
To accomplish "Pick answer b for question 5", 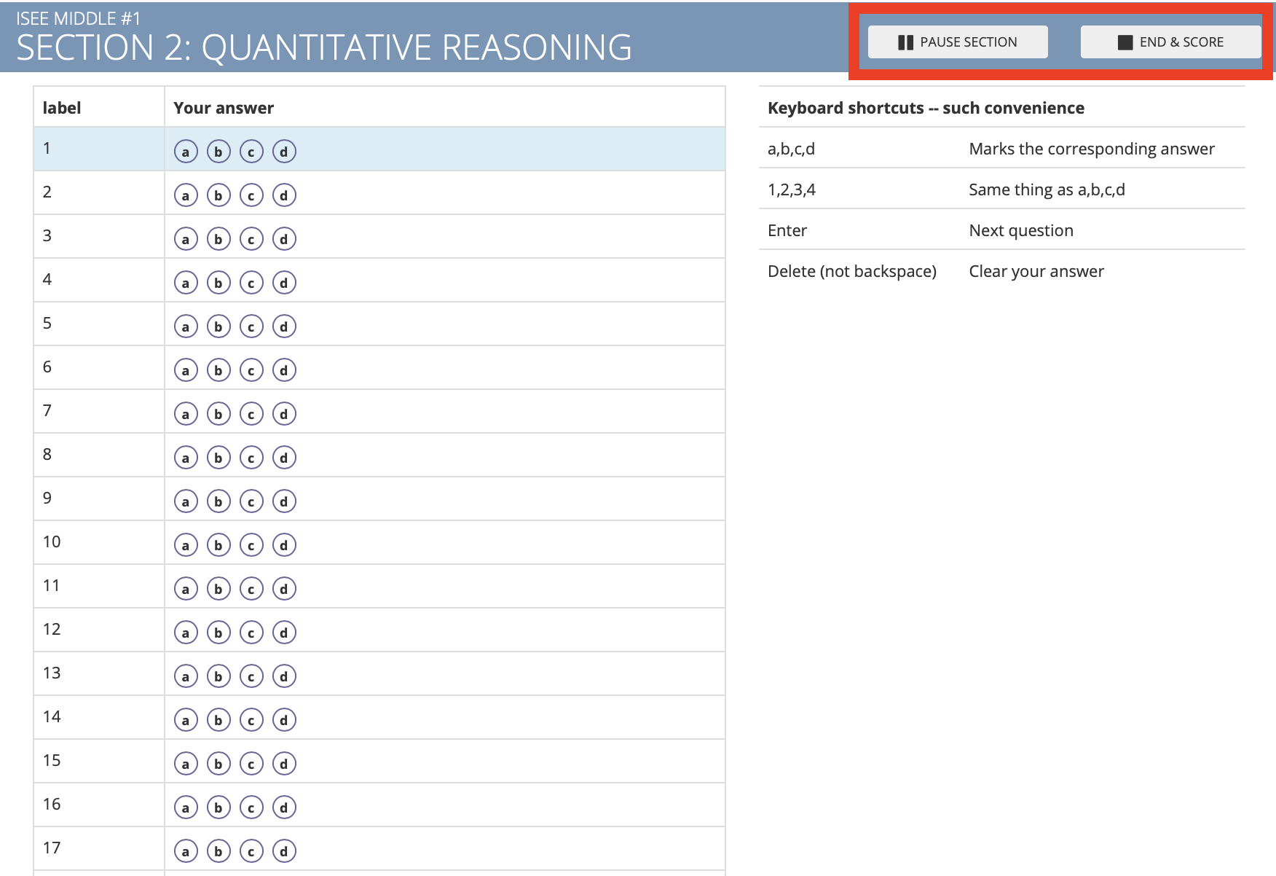I will click(218, 326).
